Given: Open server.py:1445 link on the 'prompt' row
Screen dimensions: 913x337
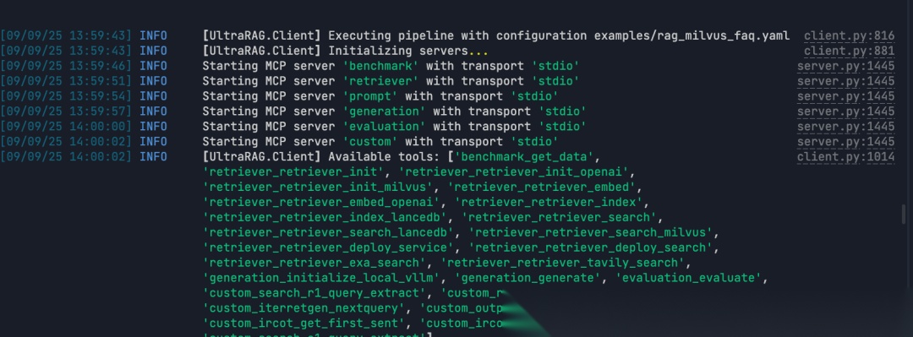Looking at the screenshot, I should coord(845,96).
